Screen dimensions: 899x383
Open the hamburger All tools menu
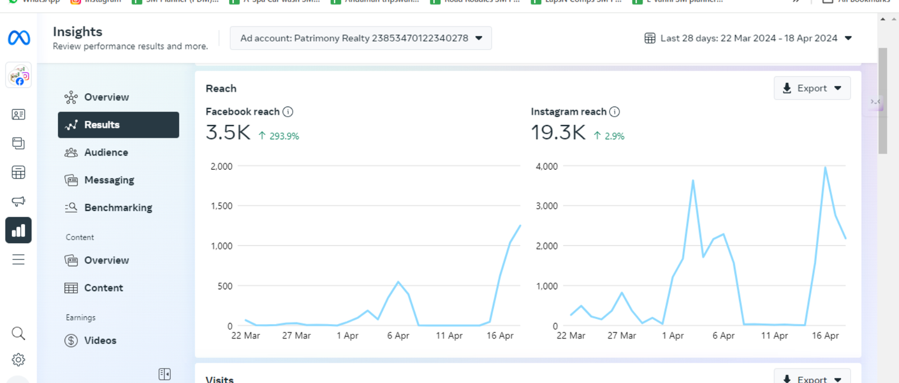pyautogui.click(x=19, y=259)
